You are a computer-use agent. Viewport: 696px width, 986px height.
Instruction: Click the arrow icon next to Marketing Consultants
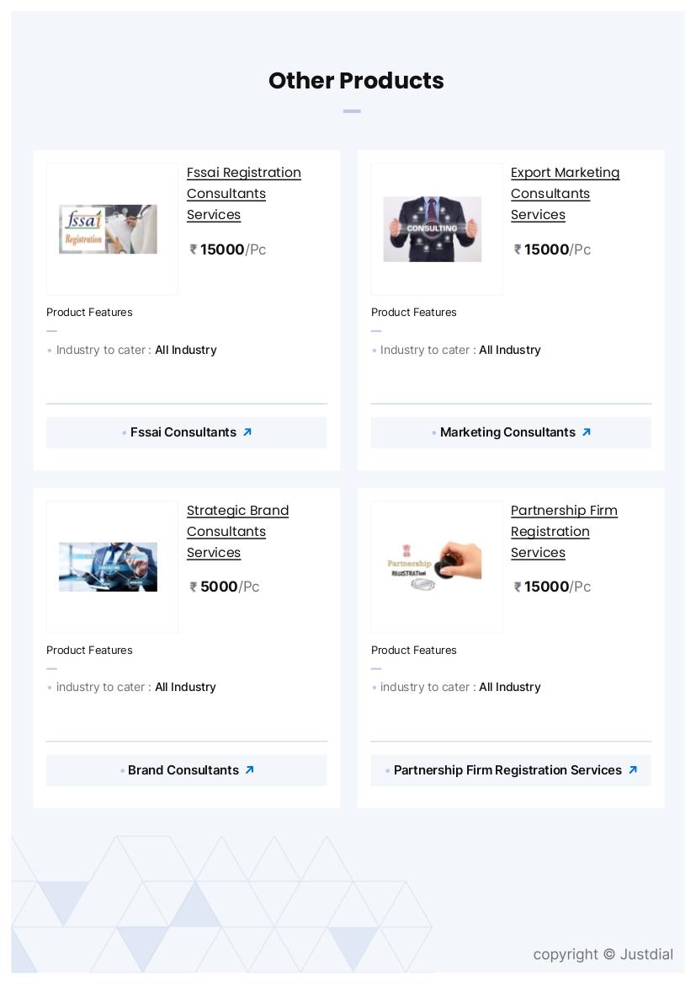pyautogui.click(x=587, y=432)
